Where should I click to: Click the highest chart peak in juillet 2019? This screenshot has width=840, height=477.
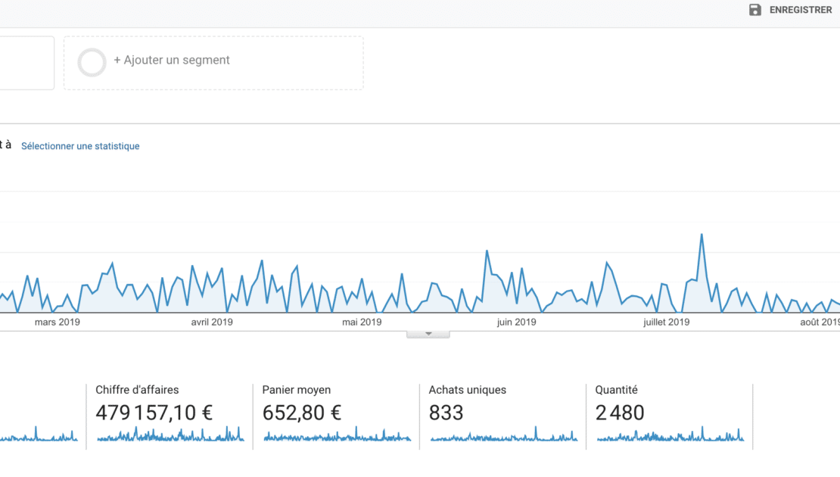702,235
